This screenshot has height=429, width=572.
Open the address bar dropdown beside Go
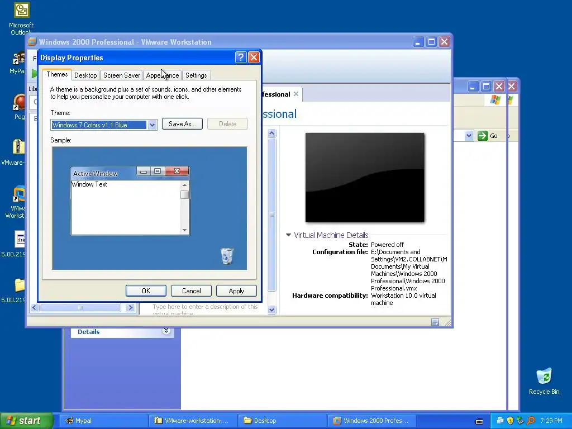(469, 136)
